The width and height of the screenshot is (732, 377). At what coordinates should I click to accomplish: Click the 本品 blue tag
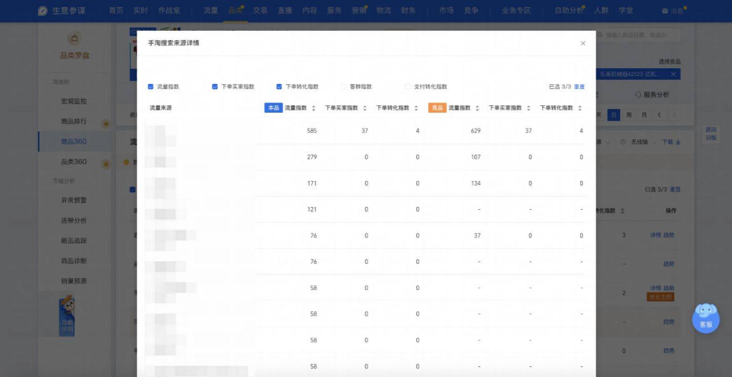(x=273, y=108)
